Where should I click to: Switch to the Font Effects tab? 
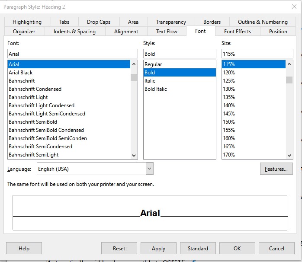pos(237,32)
